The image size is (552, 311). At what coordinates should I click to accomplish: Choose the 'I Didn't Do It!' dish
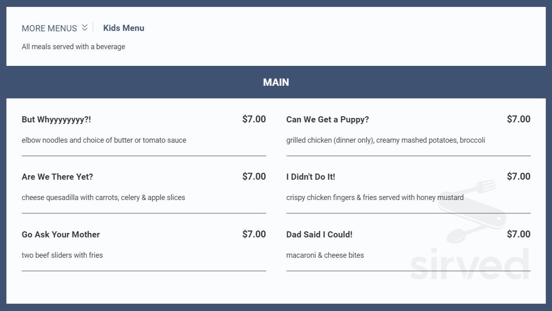click(x=311, y=177)
